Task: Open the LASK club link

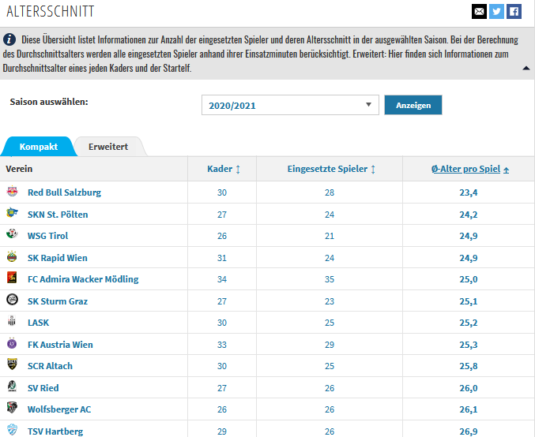Action: coord(38,323)
